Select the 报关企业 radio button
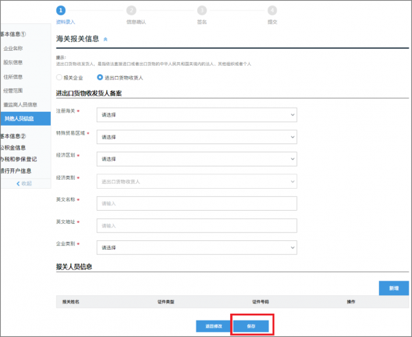 (x=60, y=78)
